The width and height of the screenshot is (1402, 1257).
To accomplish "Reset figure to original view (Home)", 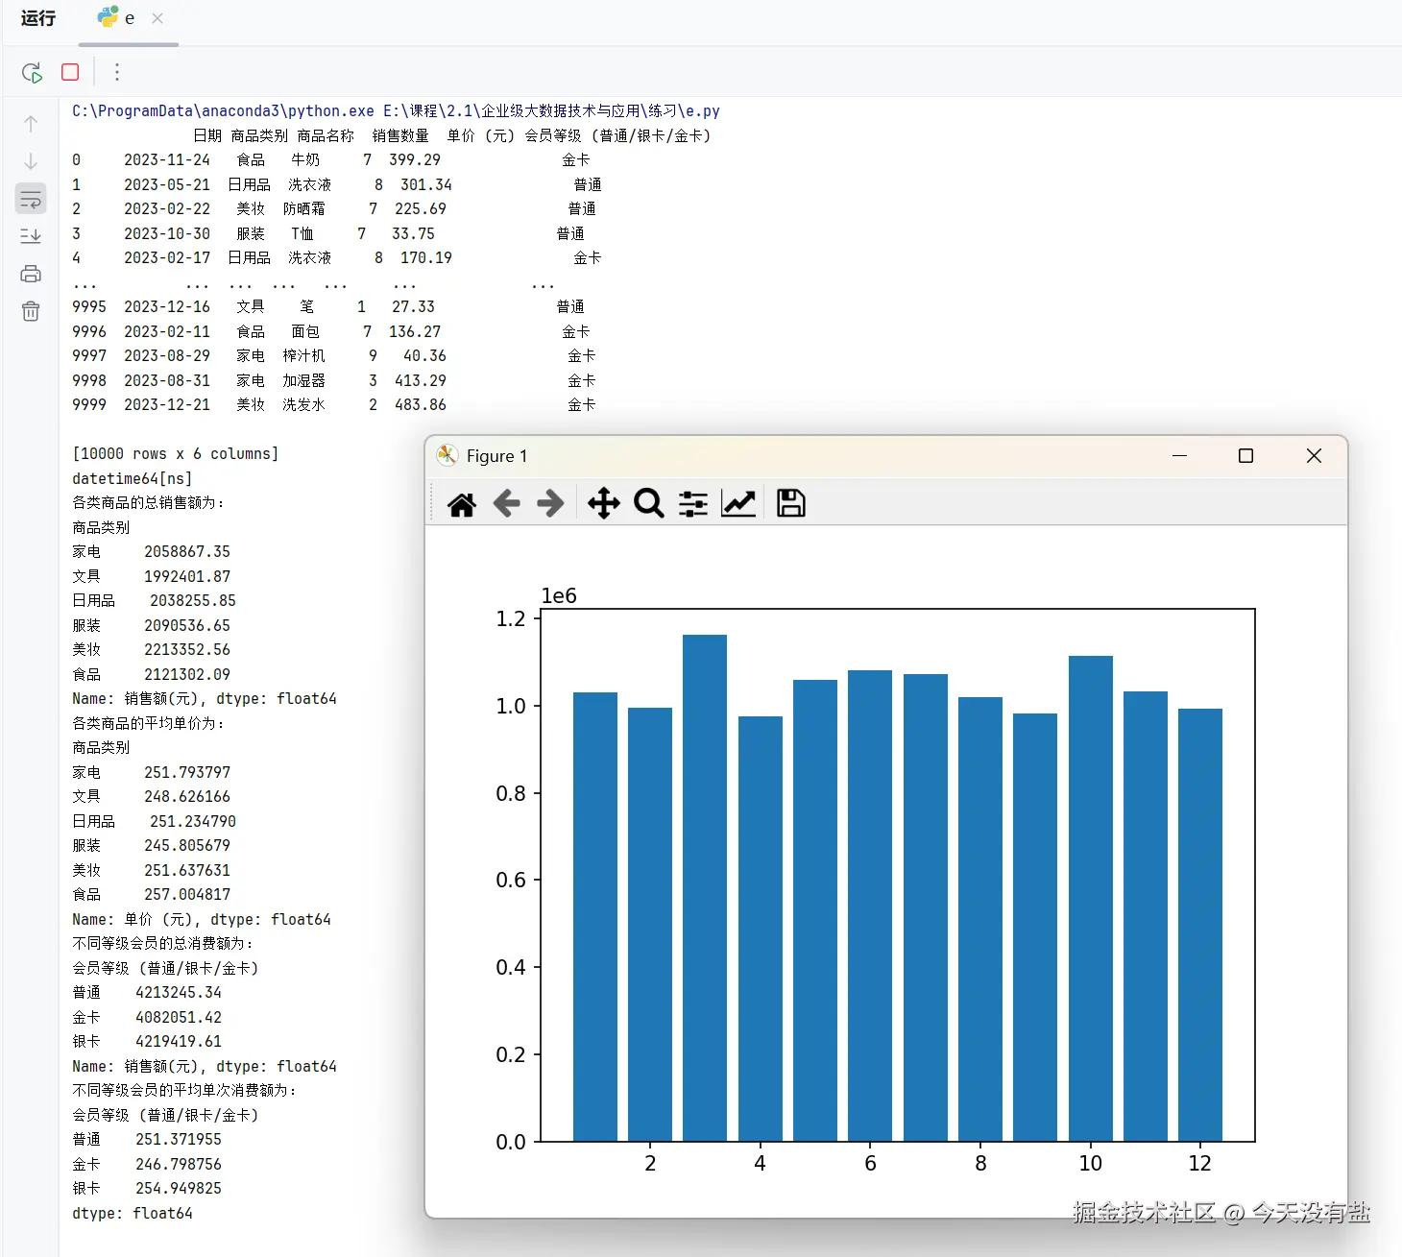I will pyautogui.click(x=462, y=503).
